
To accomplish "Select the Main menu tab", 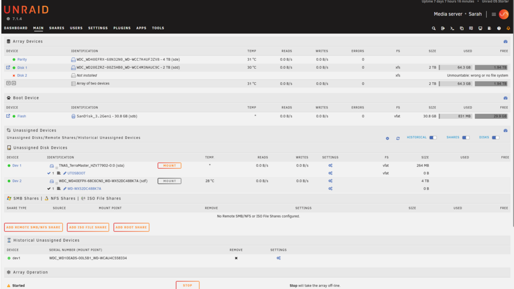I will [38, 28].
